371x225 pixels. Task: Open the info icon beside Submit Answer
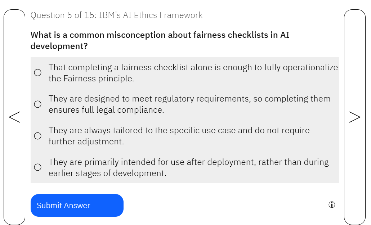(332, 205)
